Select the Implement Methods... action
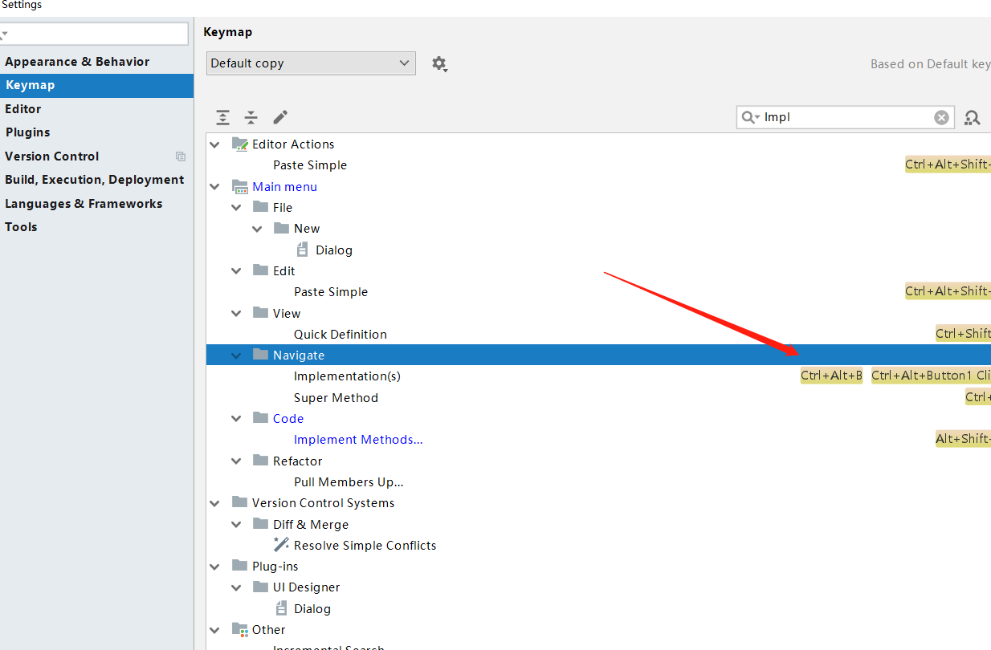Image resolution: width=991 pixels, height=650 pixels. 358,440
